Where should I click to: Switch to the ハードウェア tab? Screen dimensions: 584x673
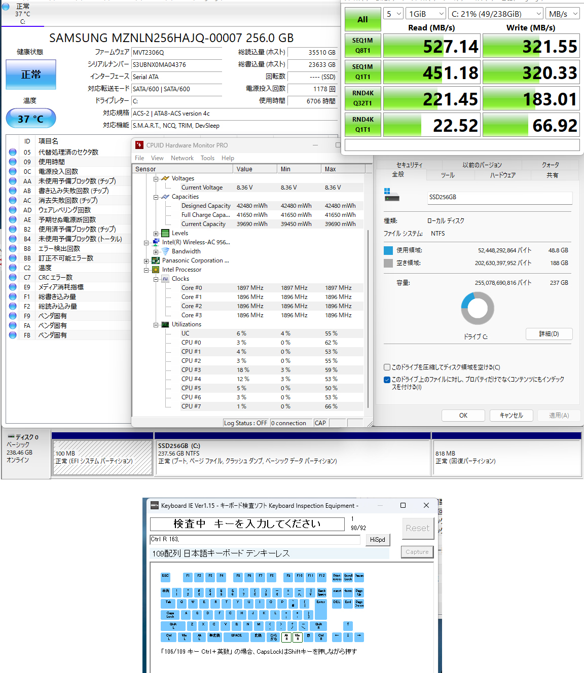(x=502, y=175)
